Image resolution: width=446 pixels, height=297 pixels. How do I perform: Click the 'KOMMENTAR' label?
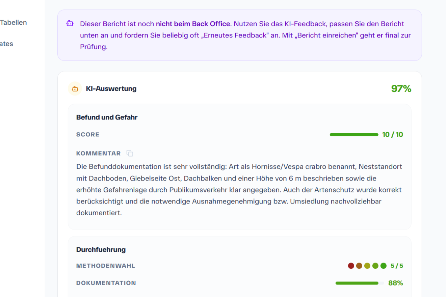click(x=98, y=154)
